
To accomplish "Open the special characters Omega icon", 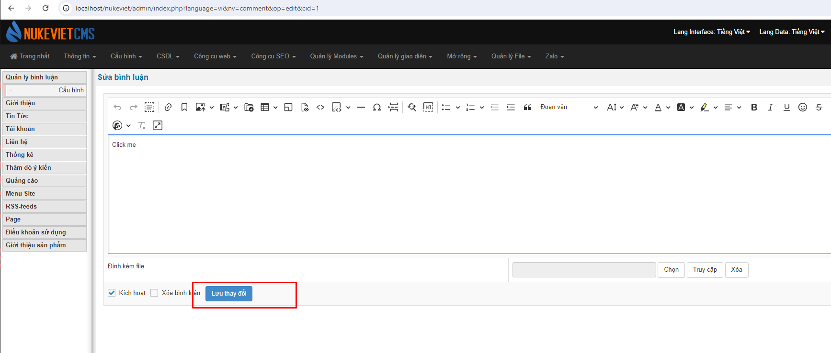I will (x=377, y=107).
